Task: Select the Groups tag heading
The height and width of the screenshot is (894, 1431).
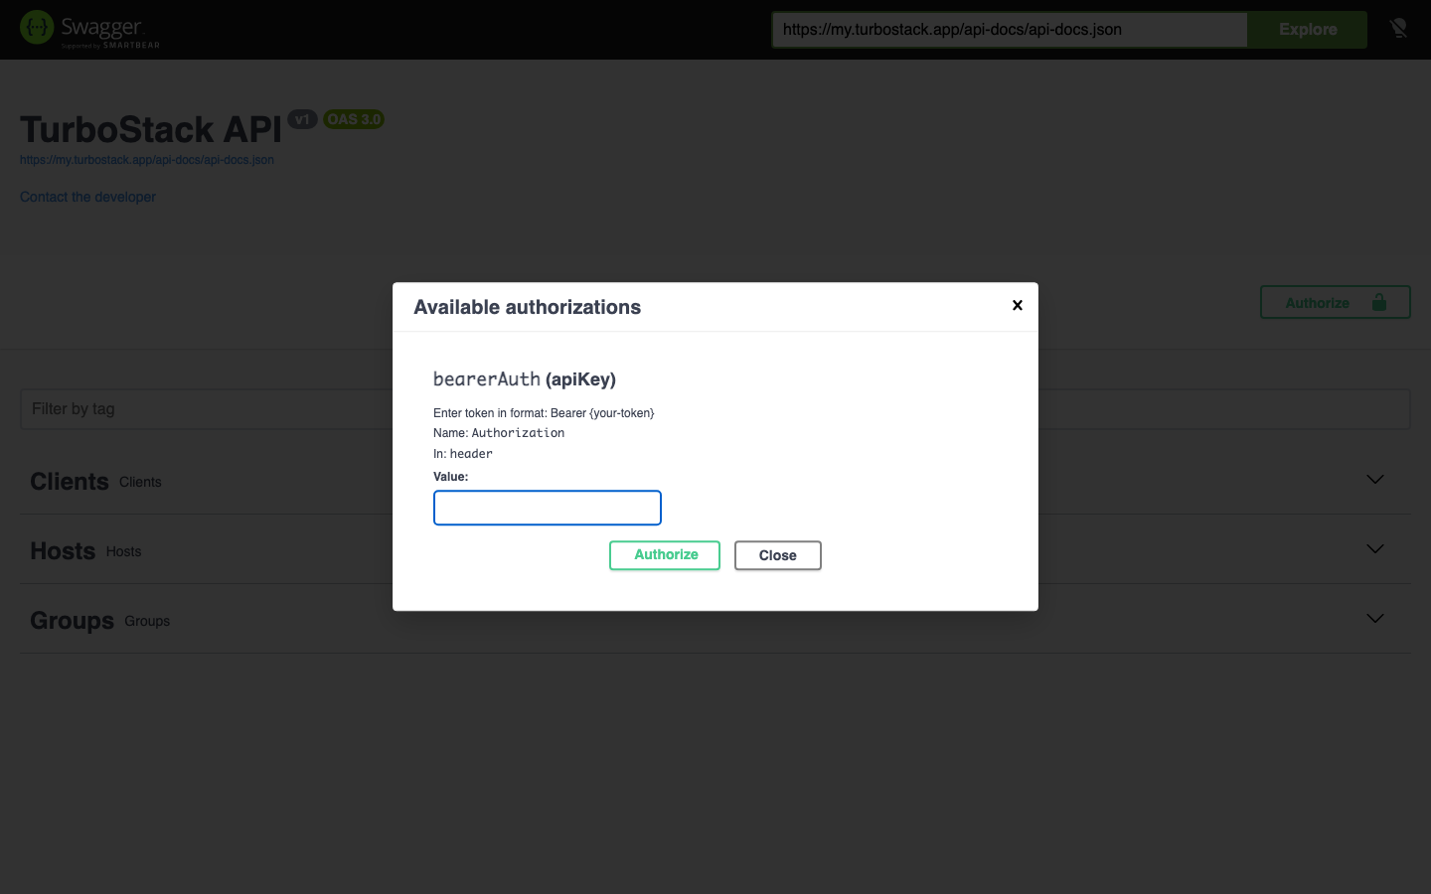Action: 72,621
